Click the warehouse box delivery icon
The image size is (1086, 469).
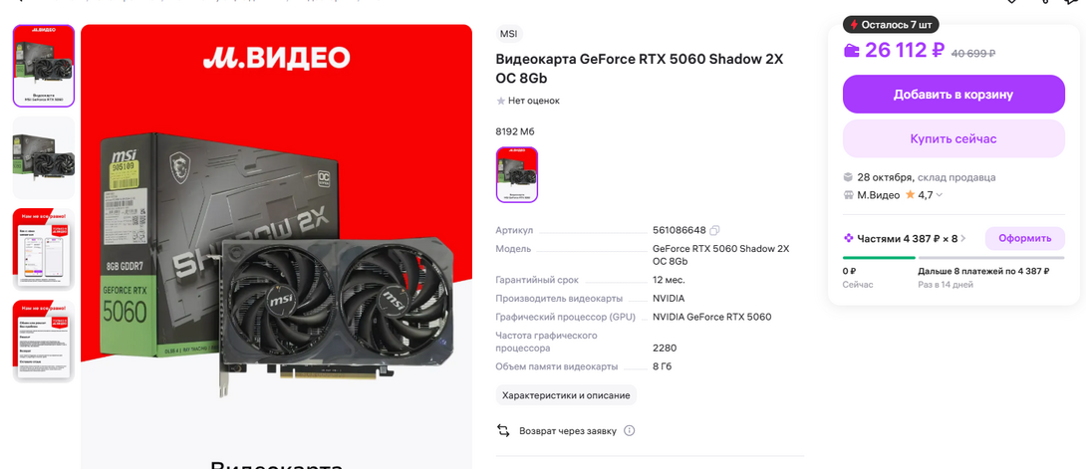pyautogui.click(x=848, y=177)
